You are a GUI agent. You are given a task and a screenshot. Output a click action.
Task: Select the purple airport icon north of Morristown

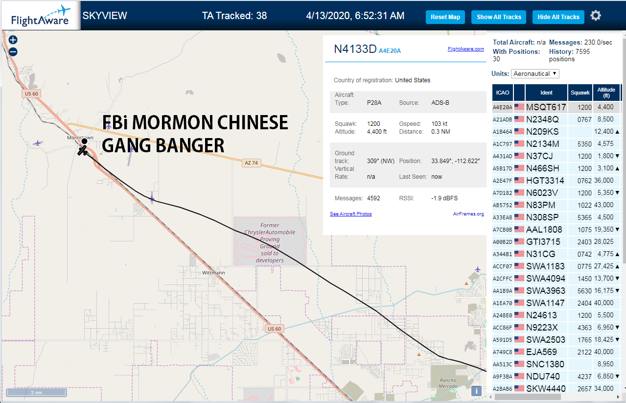(x=109, y=126)
